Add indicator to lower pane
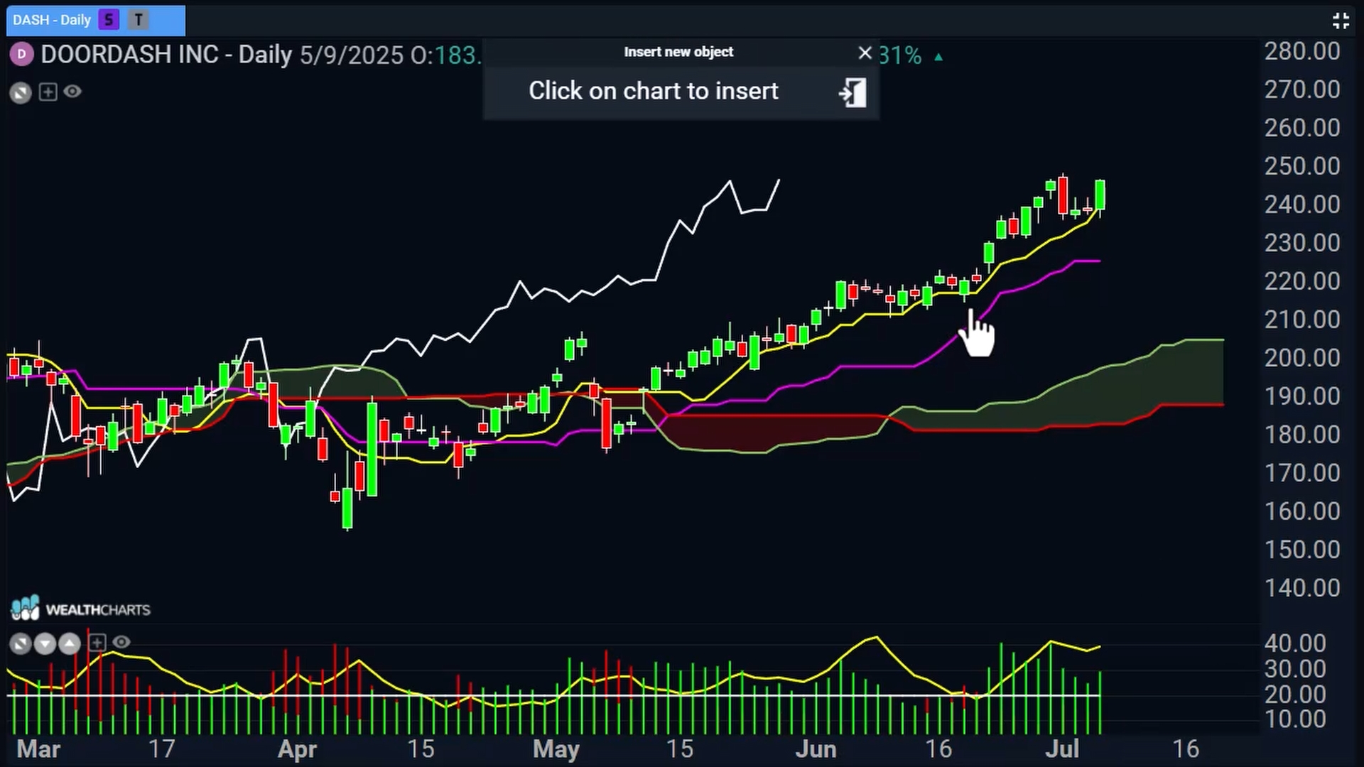1364x767 pixels. tap(97, 643)
